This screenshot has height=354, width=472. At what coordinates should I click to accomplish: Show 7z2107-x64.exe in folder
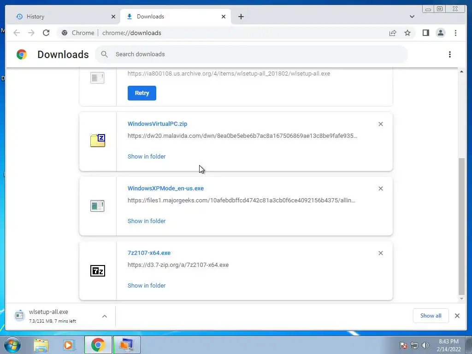(x=147, y=285)
